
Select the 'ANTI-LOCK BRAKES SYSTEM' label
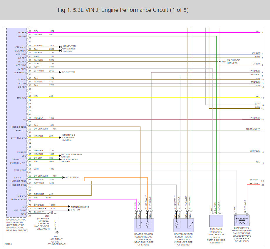coord(72,155)
